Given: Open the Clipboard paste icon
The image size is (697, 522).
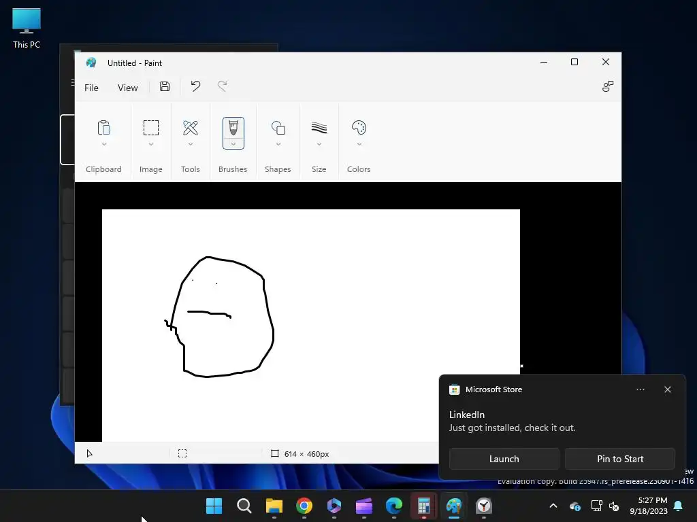Looking at the screenshot, I should click(103, 128).
